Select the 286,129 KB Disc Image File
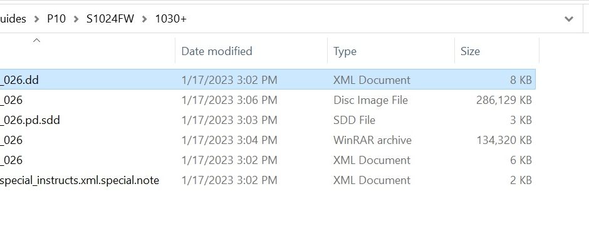Image resolution: width=589 pixels, height=236 pixels. [x=268, y=100]
